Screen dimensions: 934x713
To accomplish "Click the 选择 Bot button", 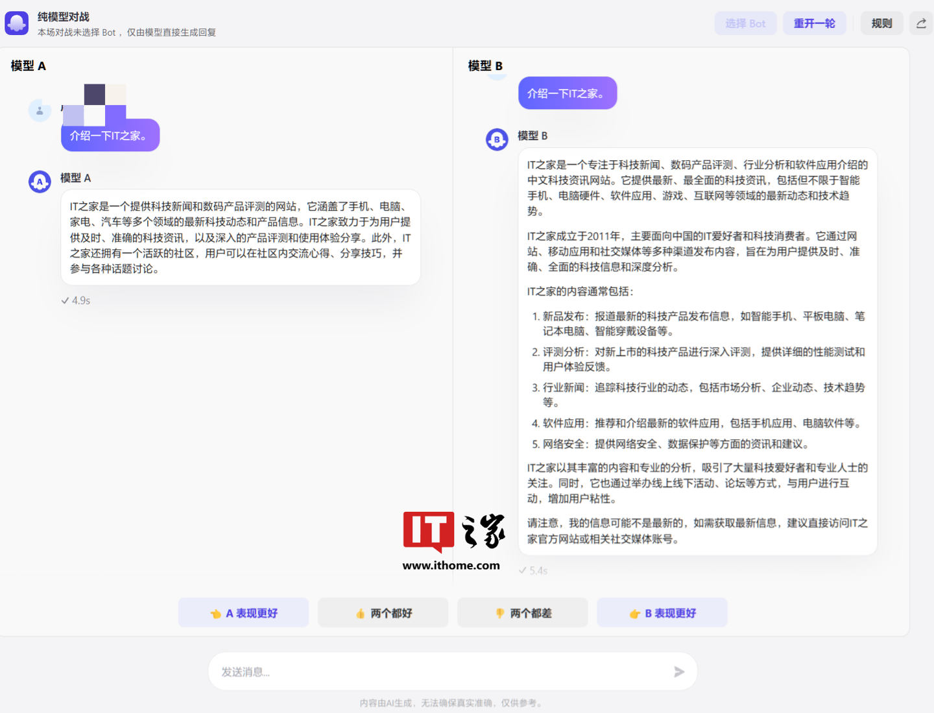I will (746, 23).
